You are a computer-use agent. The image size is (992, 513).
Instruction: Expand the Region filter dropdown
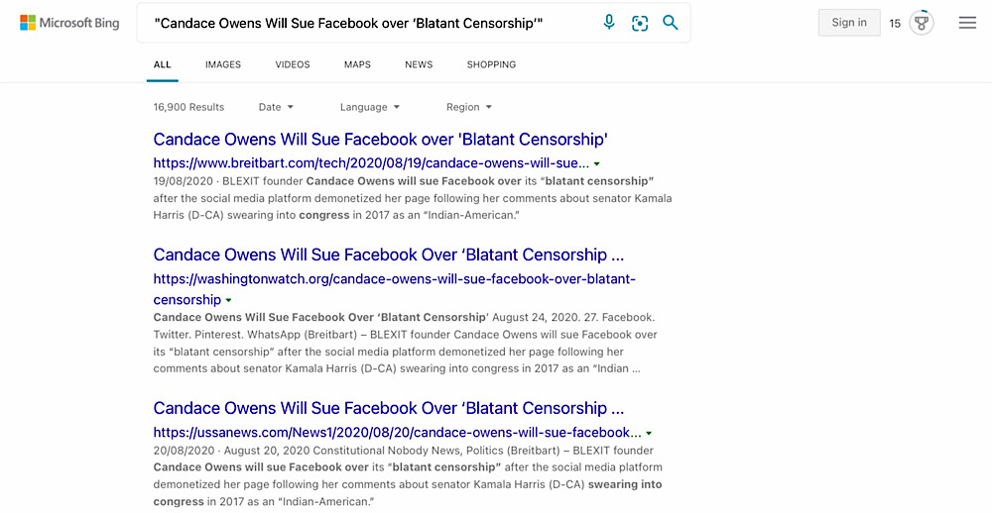pos(469,107)
